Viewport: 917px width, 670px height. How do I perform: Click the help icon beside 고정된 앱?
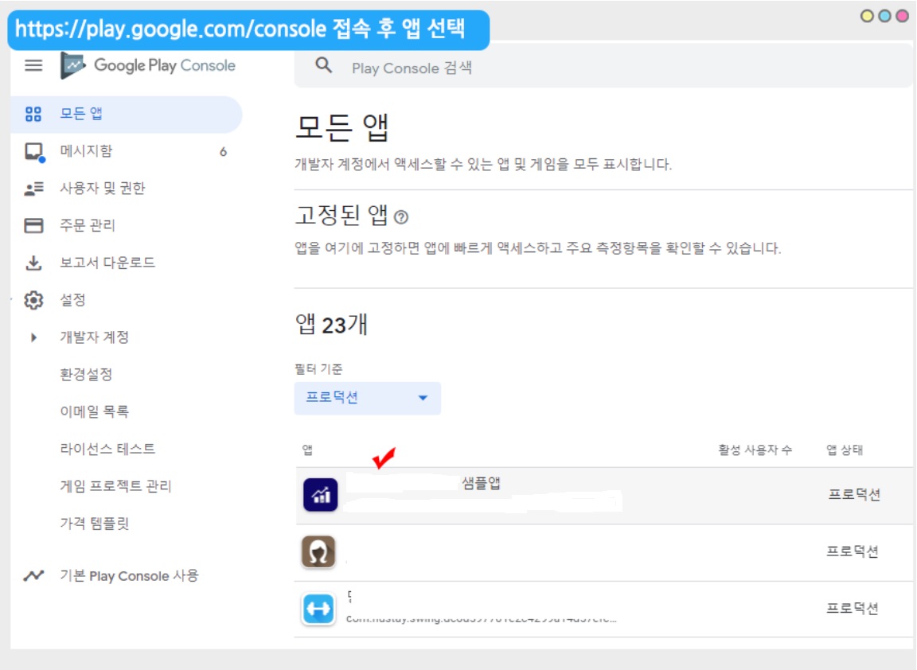click(400, 217)
